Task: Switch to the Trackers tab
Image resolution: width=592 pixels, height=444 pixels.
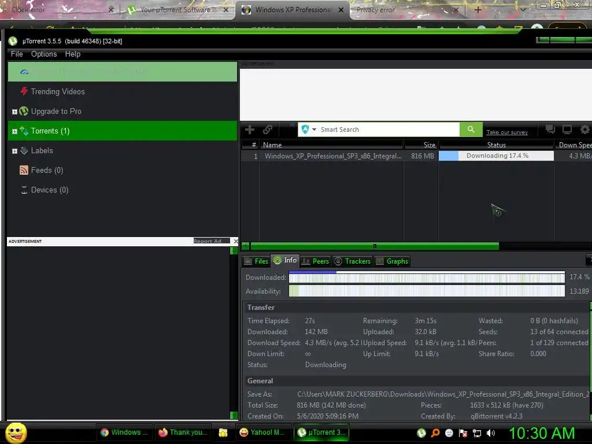Action: point(353,261)
